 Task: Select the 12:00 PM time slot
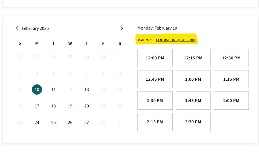(x=155, y=58)
